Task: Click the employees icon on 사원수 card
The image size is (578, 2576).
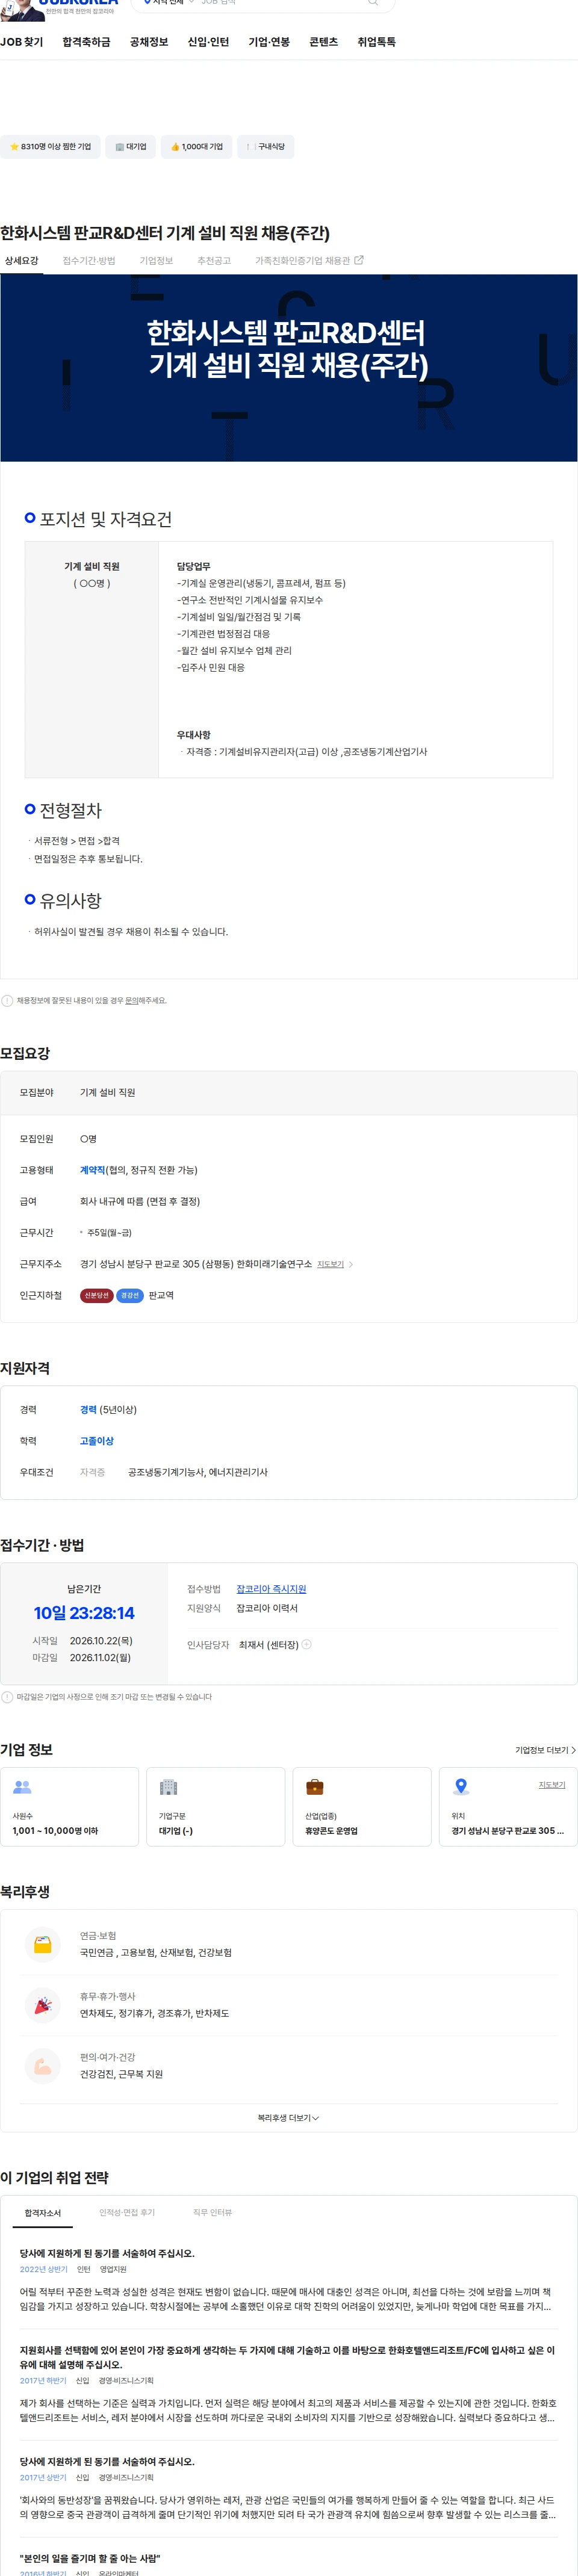Action: pyautogui.click(x=22, y=1788)
